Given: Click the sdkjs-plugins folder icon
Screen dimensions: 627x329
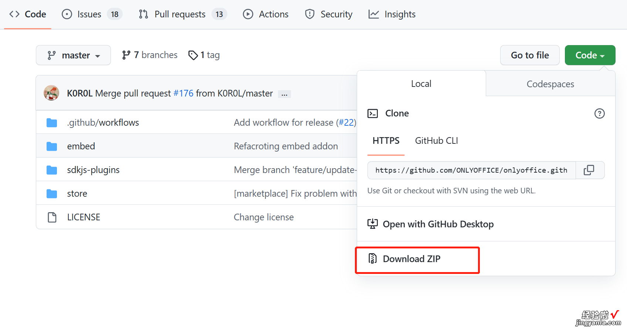Looking at the screenshot, I should 52,170.
